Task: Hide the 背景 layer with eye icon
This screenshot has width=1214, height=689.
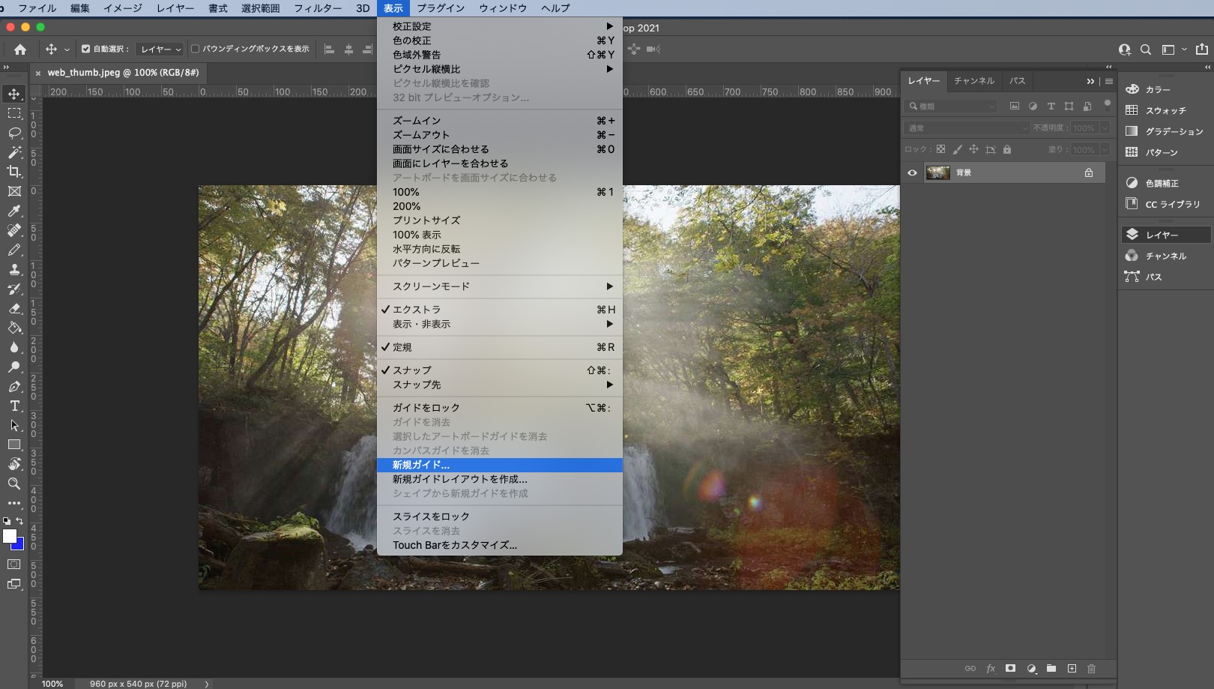Action: (912, 172)
